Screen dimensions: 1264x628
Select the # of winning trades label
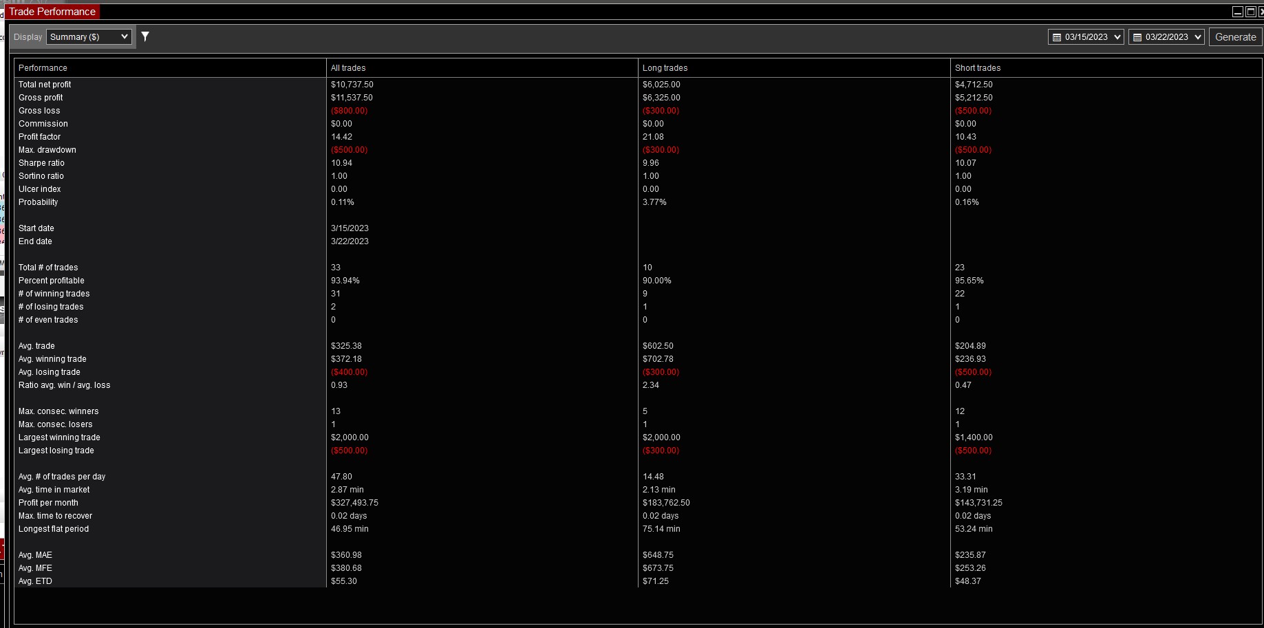[x=54, y=294]
